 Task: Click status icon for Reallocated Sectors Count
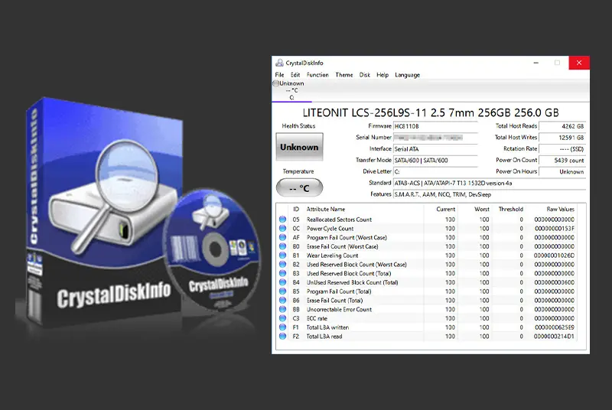click(x=282, y=220)
